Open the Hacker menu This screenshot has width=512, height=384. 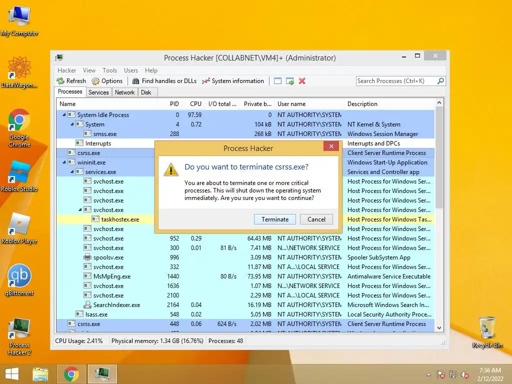(x=66, y=70)
